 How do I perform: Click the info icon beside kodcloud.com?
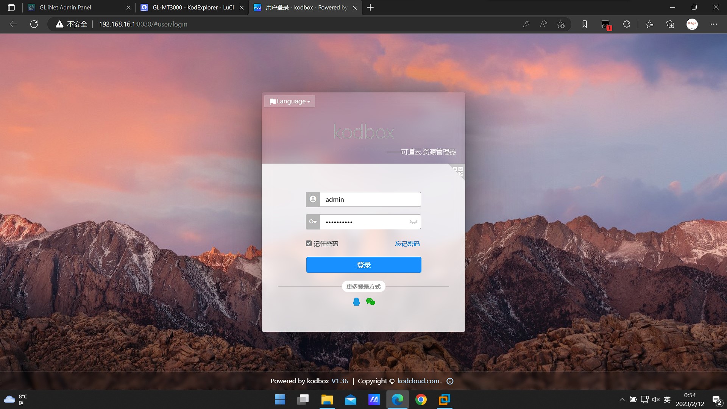pyautogui.click(x=450, y=381)
